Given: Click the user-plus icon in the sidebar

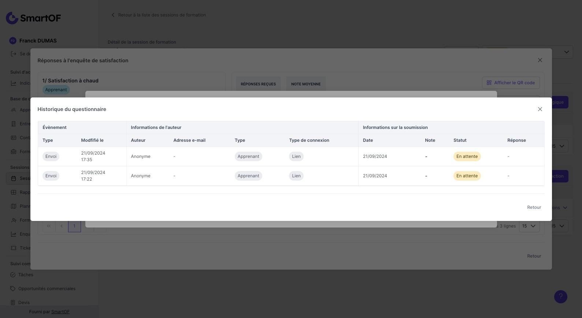Looking at the screenshot, I should click(x=14, y=220).
